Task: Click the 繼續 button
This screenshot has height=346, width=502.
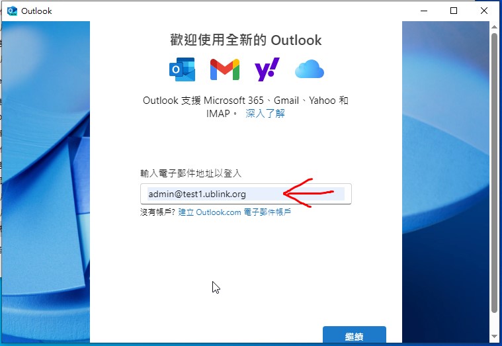Action: pyautogui.click(x=355, y=336)
